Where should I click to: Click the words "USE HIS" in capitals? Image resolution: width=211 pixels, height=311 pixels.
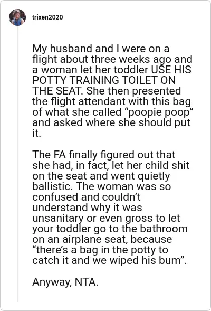[171, 70]
